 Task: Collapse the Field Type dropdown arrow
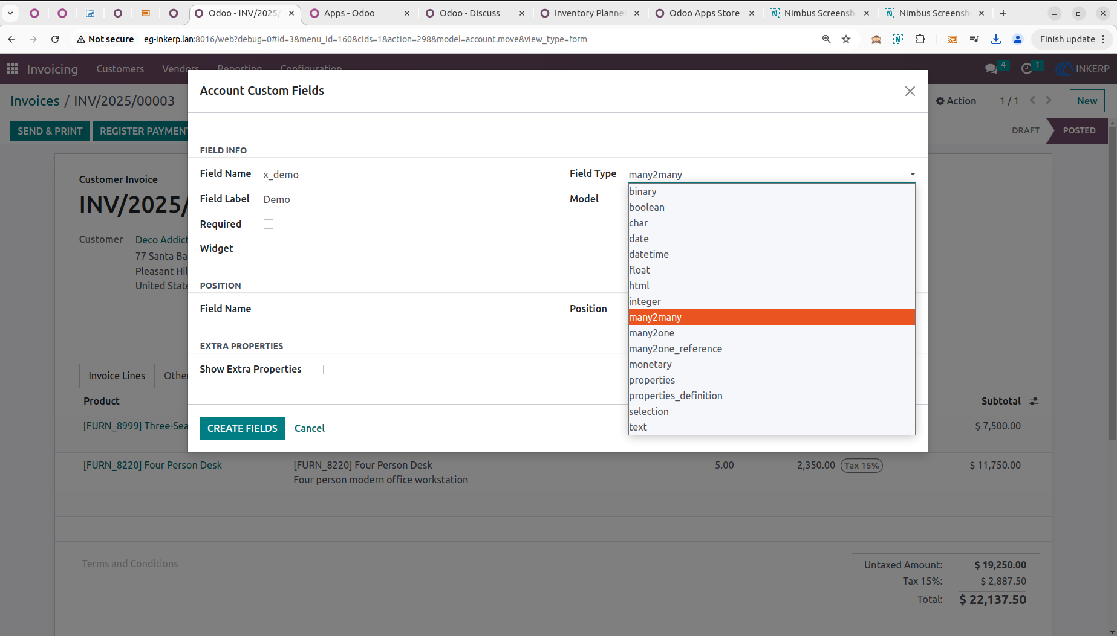[913, 175]
